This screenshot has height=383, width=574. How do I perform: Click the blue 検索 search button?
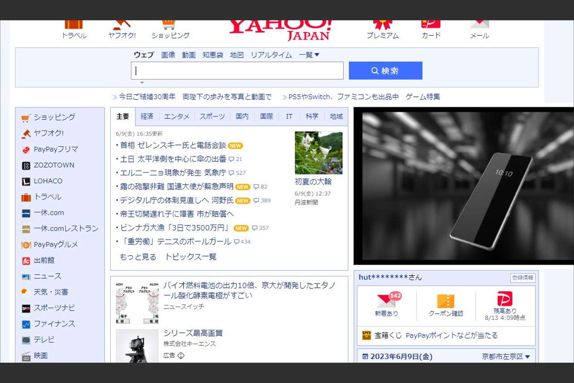tap(385, 70)
